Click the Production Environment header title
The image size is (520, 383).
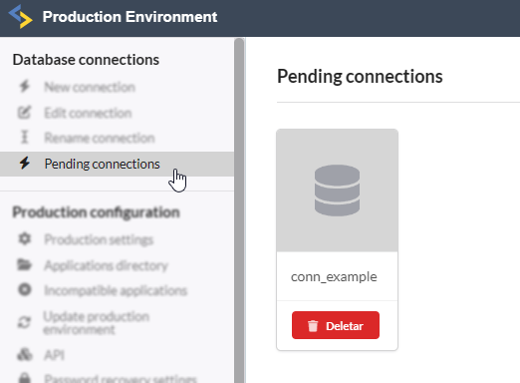pos(130,17)
